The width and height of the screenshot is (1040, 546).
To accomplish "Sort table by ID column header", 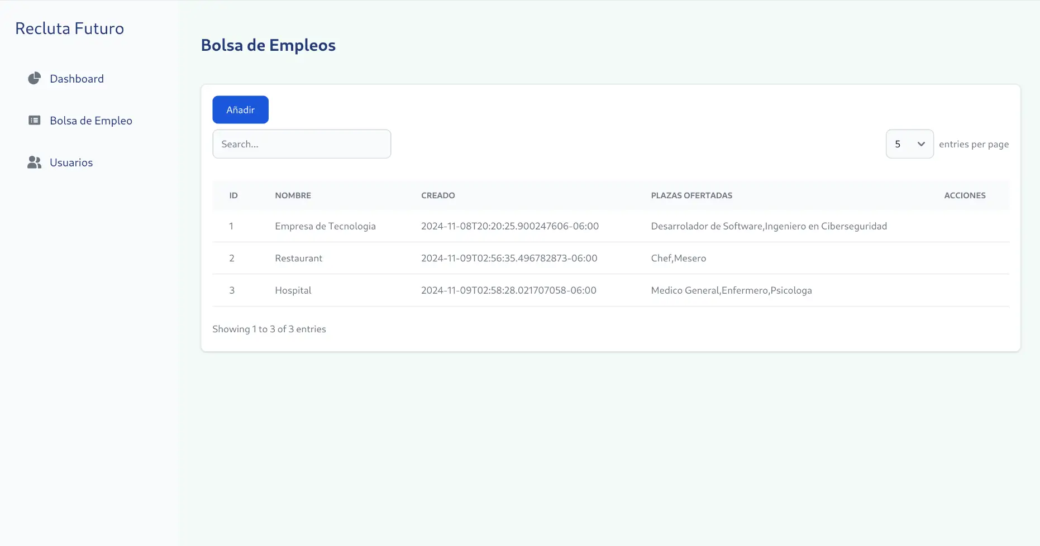I will point(233,195).
